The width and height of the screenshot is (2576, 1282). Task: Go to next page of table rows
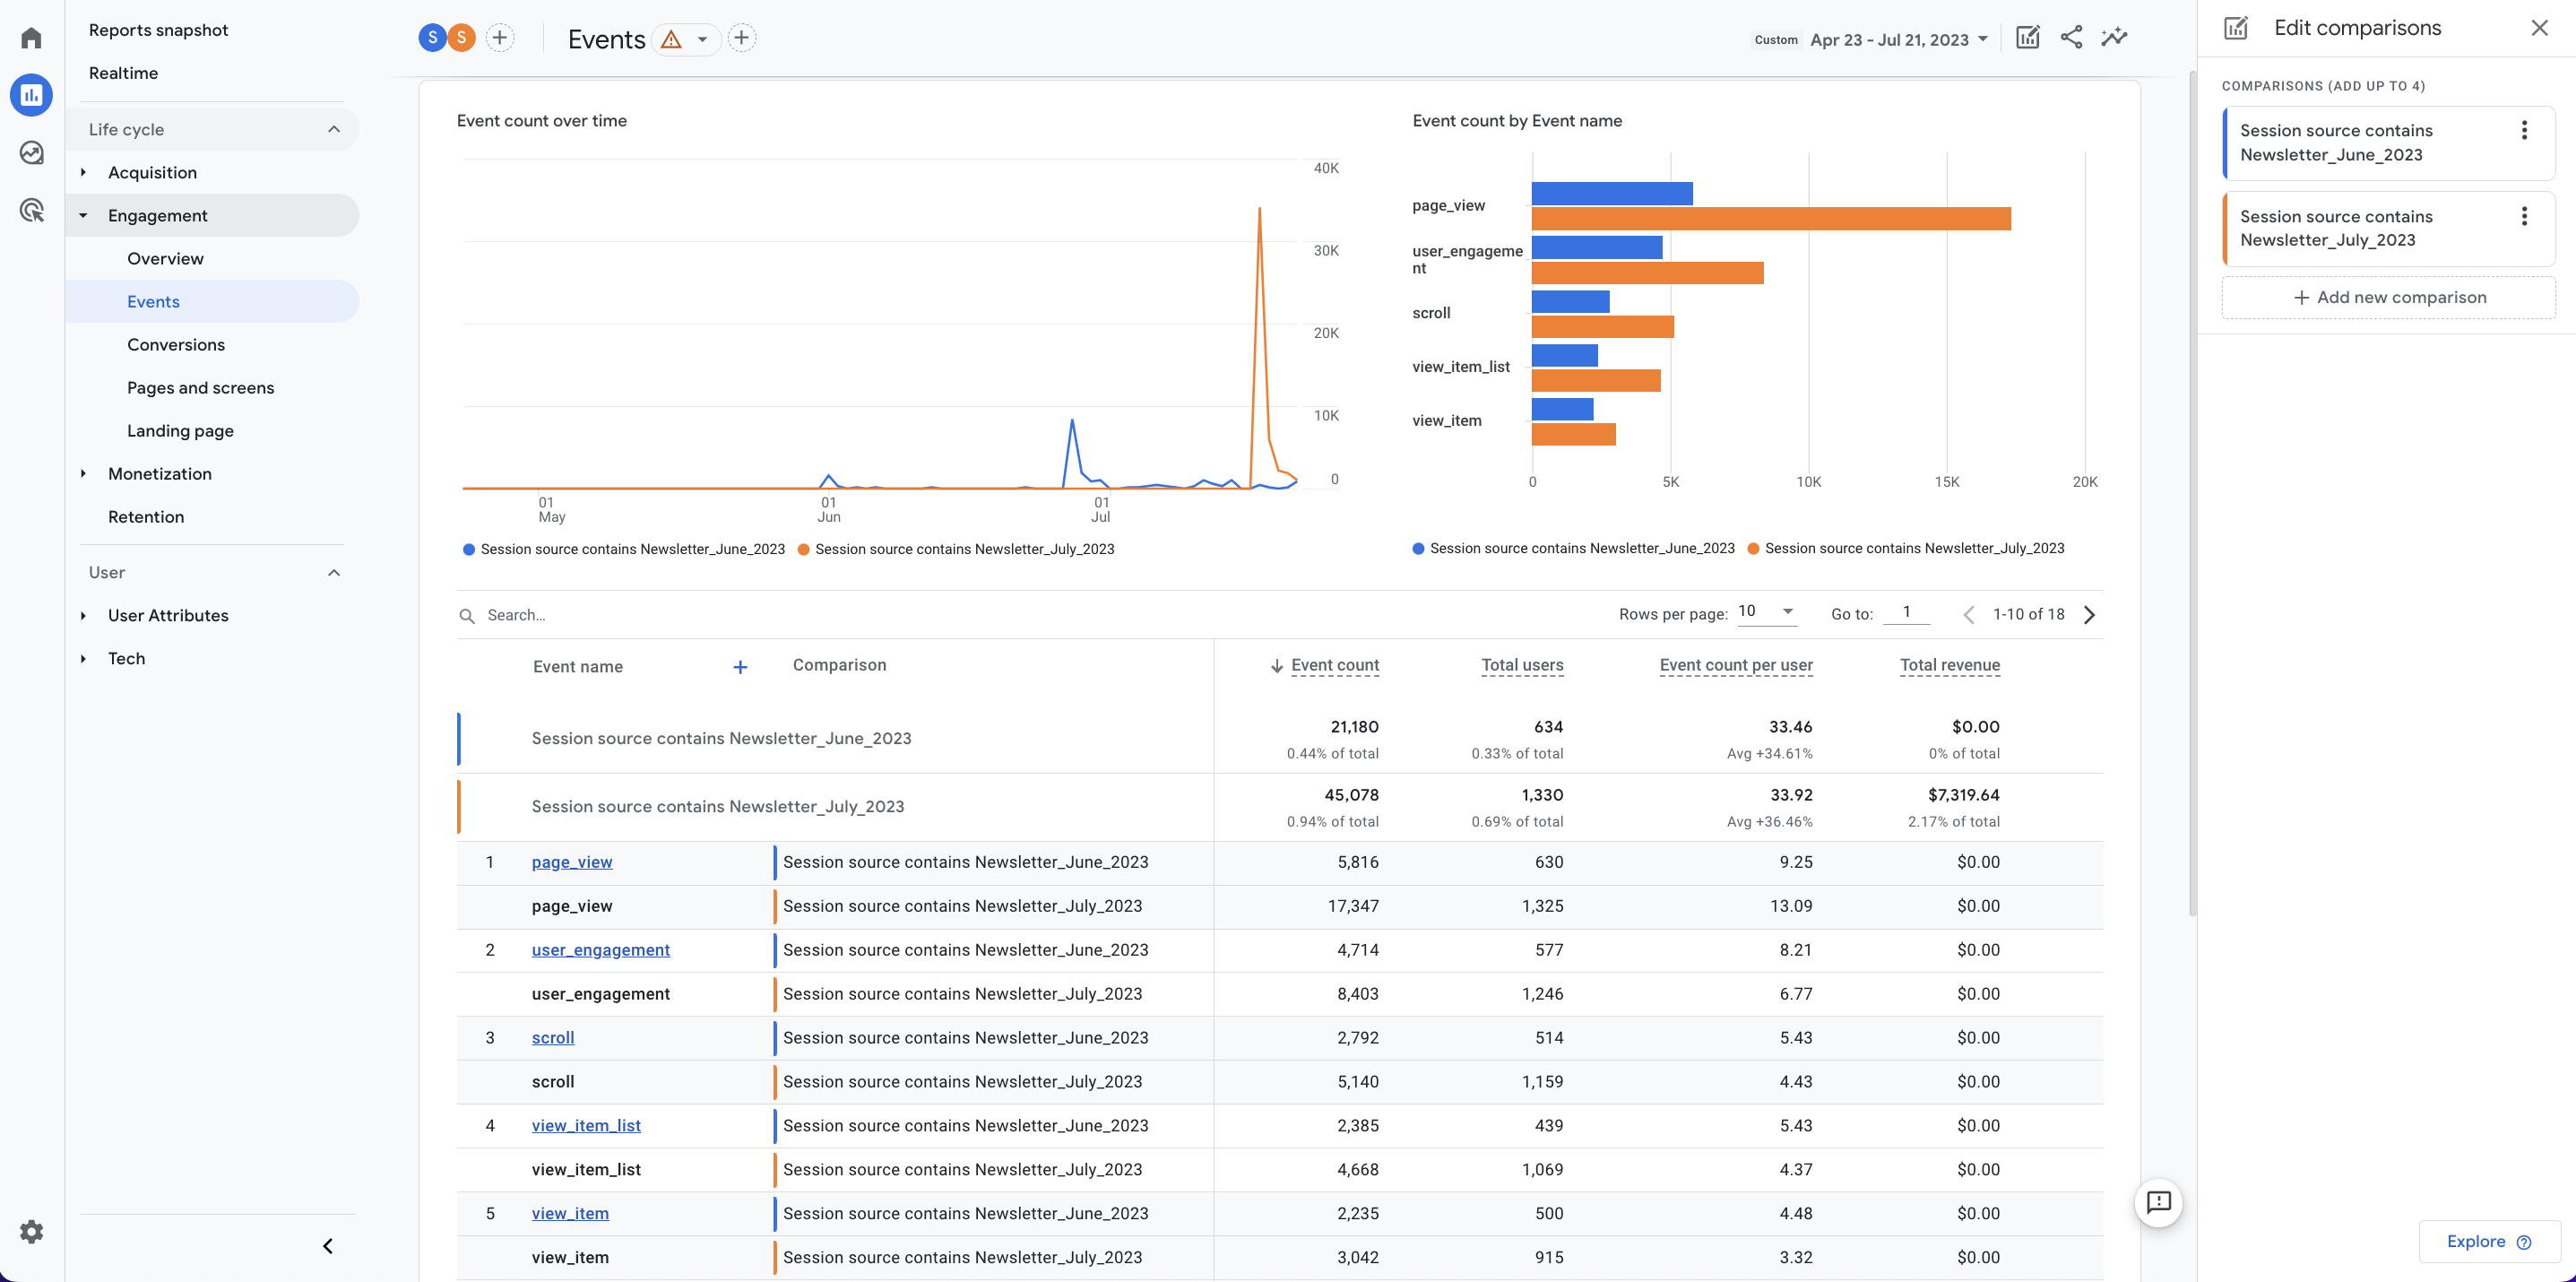pos(2089,615)
